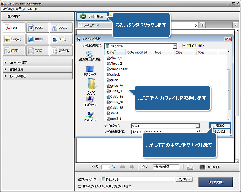Image resolution: width=241 pixels, height=192 pixels.
Task: Pick the HTML output format
Action: [37, 39]
